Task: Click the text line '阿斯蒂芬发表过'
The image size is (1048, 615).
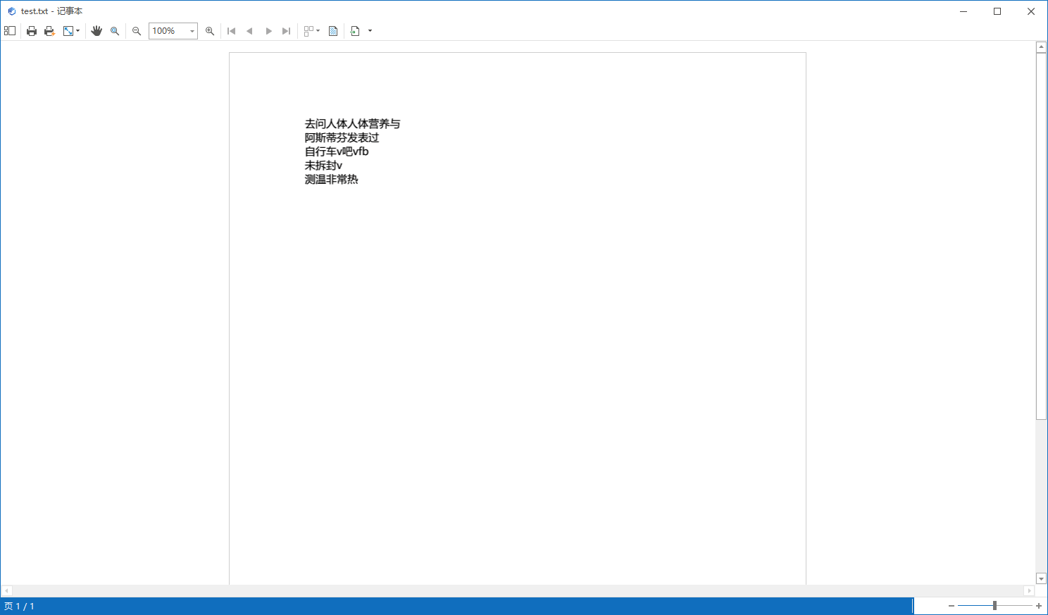Action: (342, 138)
